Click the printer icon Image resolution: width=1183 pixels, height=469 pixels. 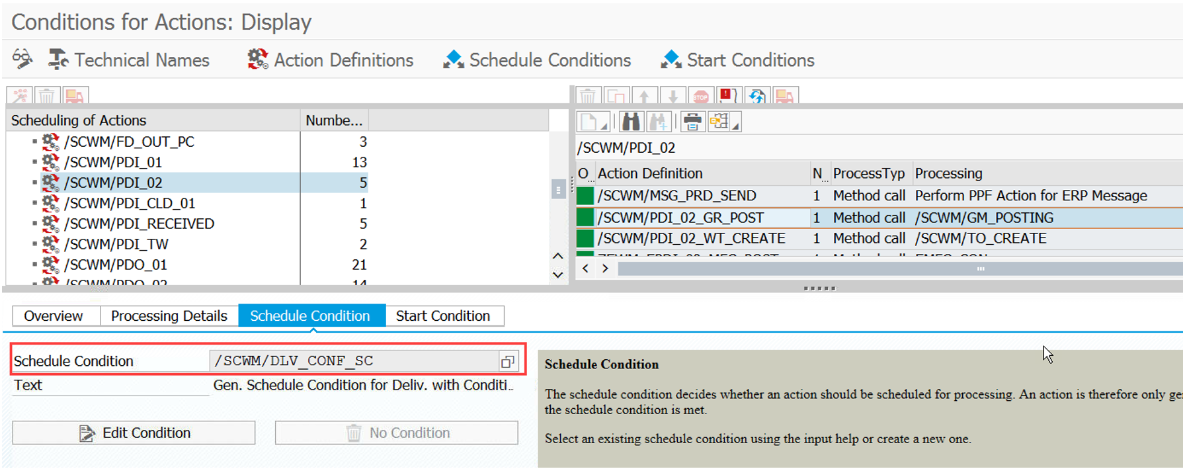692,122
